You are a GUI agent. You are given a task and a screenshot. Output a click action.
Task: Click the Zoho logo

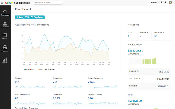click(9, 3)
